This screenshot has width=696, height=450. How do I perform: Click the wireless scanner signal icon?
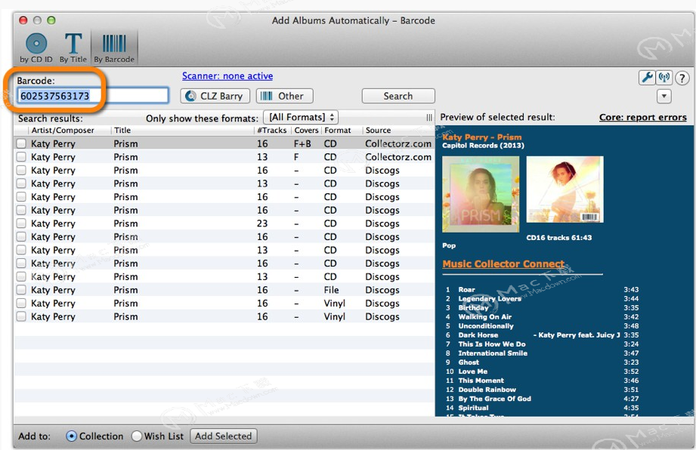click(664, 78)
